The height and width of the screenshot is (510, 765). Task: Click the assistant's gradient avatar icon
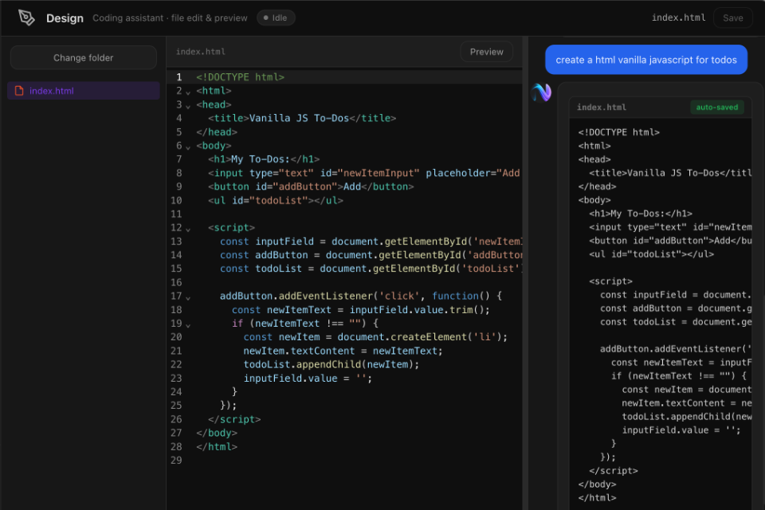coord(541,92)
